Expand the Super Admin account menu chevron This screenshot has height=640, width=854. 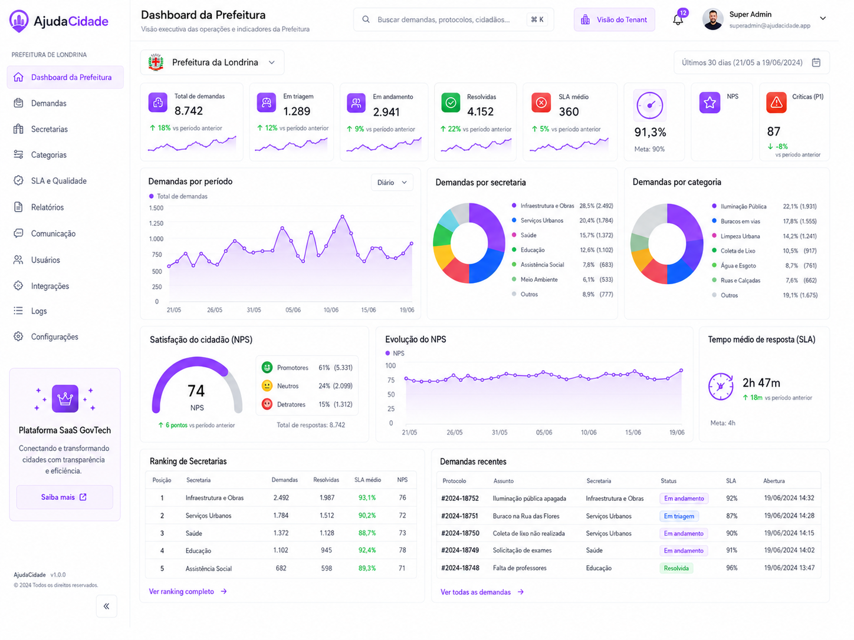(823, 19)
